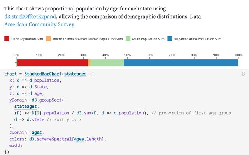Click the American Indian/Alaska Native orange legend swatch
249x155 pixels.
(48, 39)
